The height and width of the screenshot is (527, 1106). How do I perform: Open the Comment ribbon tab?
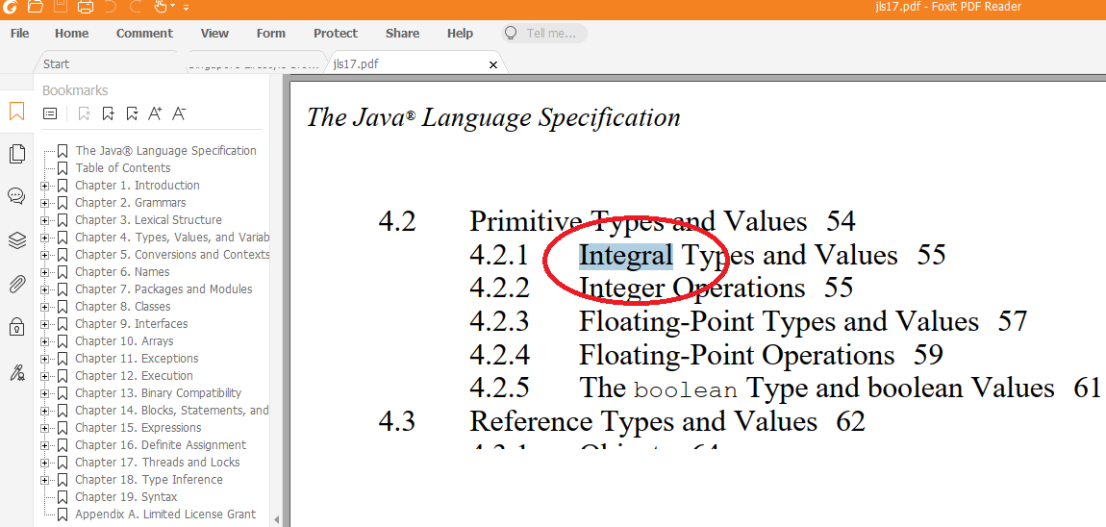pyautogui.click(x=144, y=33)
